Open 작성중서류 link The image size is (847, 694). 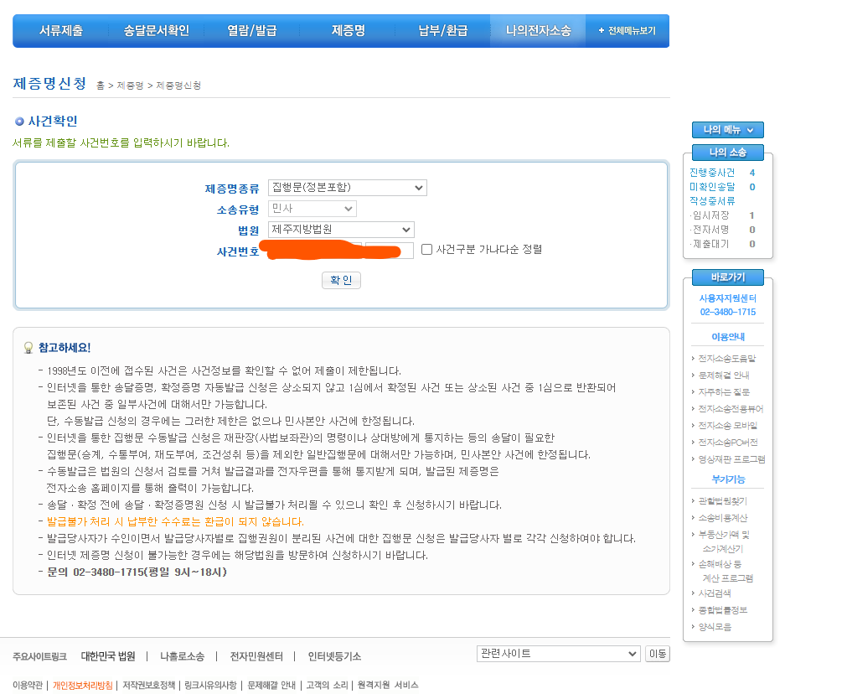pyautogui.click(x=712, y=200)
